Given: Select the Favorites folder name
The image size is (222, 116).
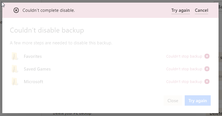Looking at the screenshot, I should tap(33, 56).
